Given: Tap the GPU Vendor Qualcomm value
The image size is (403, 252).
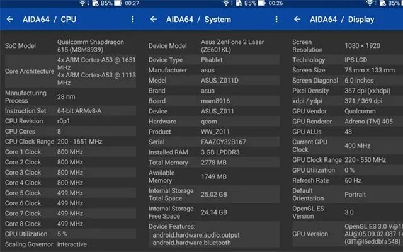Looking at the screenshot, I should click(x=360, y=111).
